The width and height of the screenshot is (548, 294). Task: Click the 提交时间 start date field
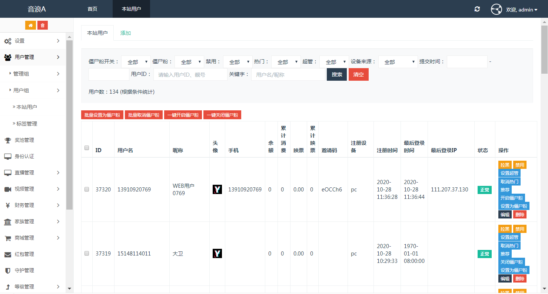pos(467,62)
